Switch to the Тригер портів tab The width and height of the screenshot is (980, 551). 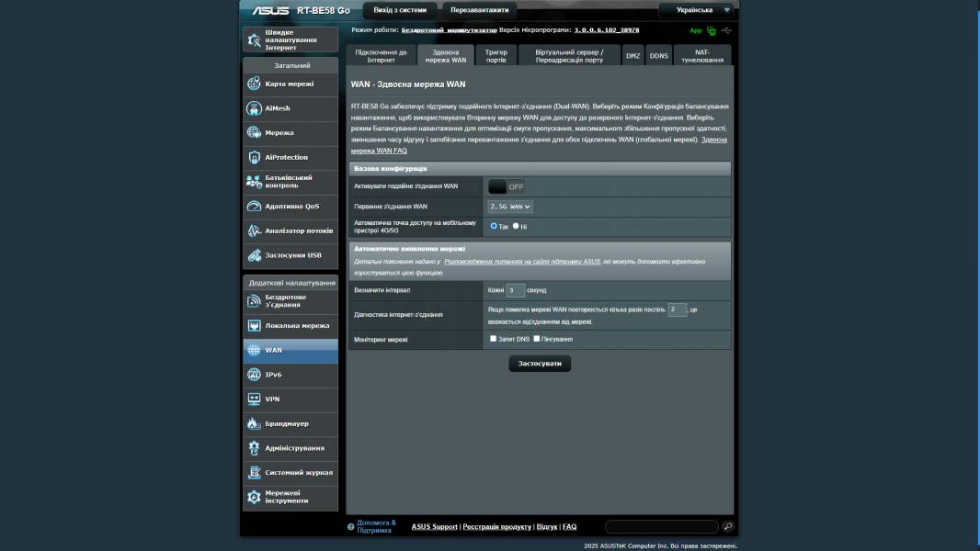pos(496,55)
